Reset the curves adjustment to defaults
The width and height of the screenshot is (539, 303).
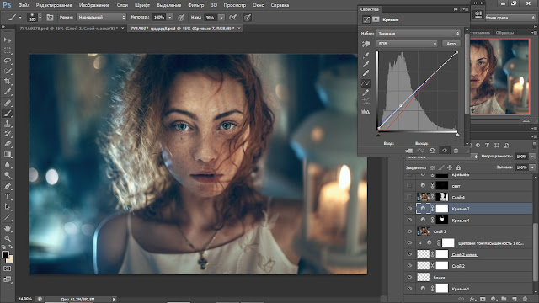click(432, 151)
